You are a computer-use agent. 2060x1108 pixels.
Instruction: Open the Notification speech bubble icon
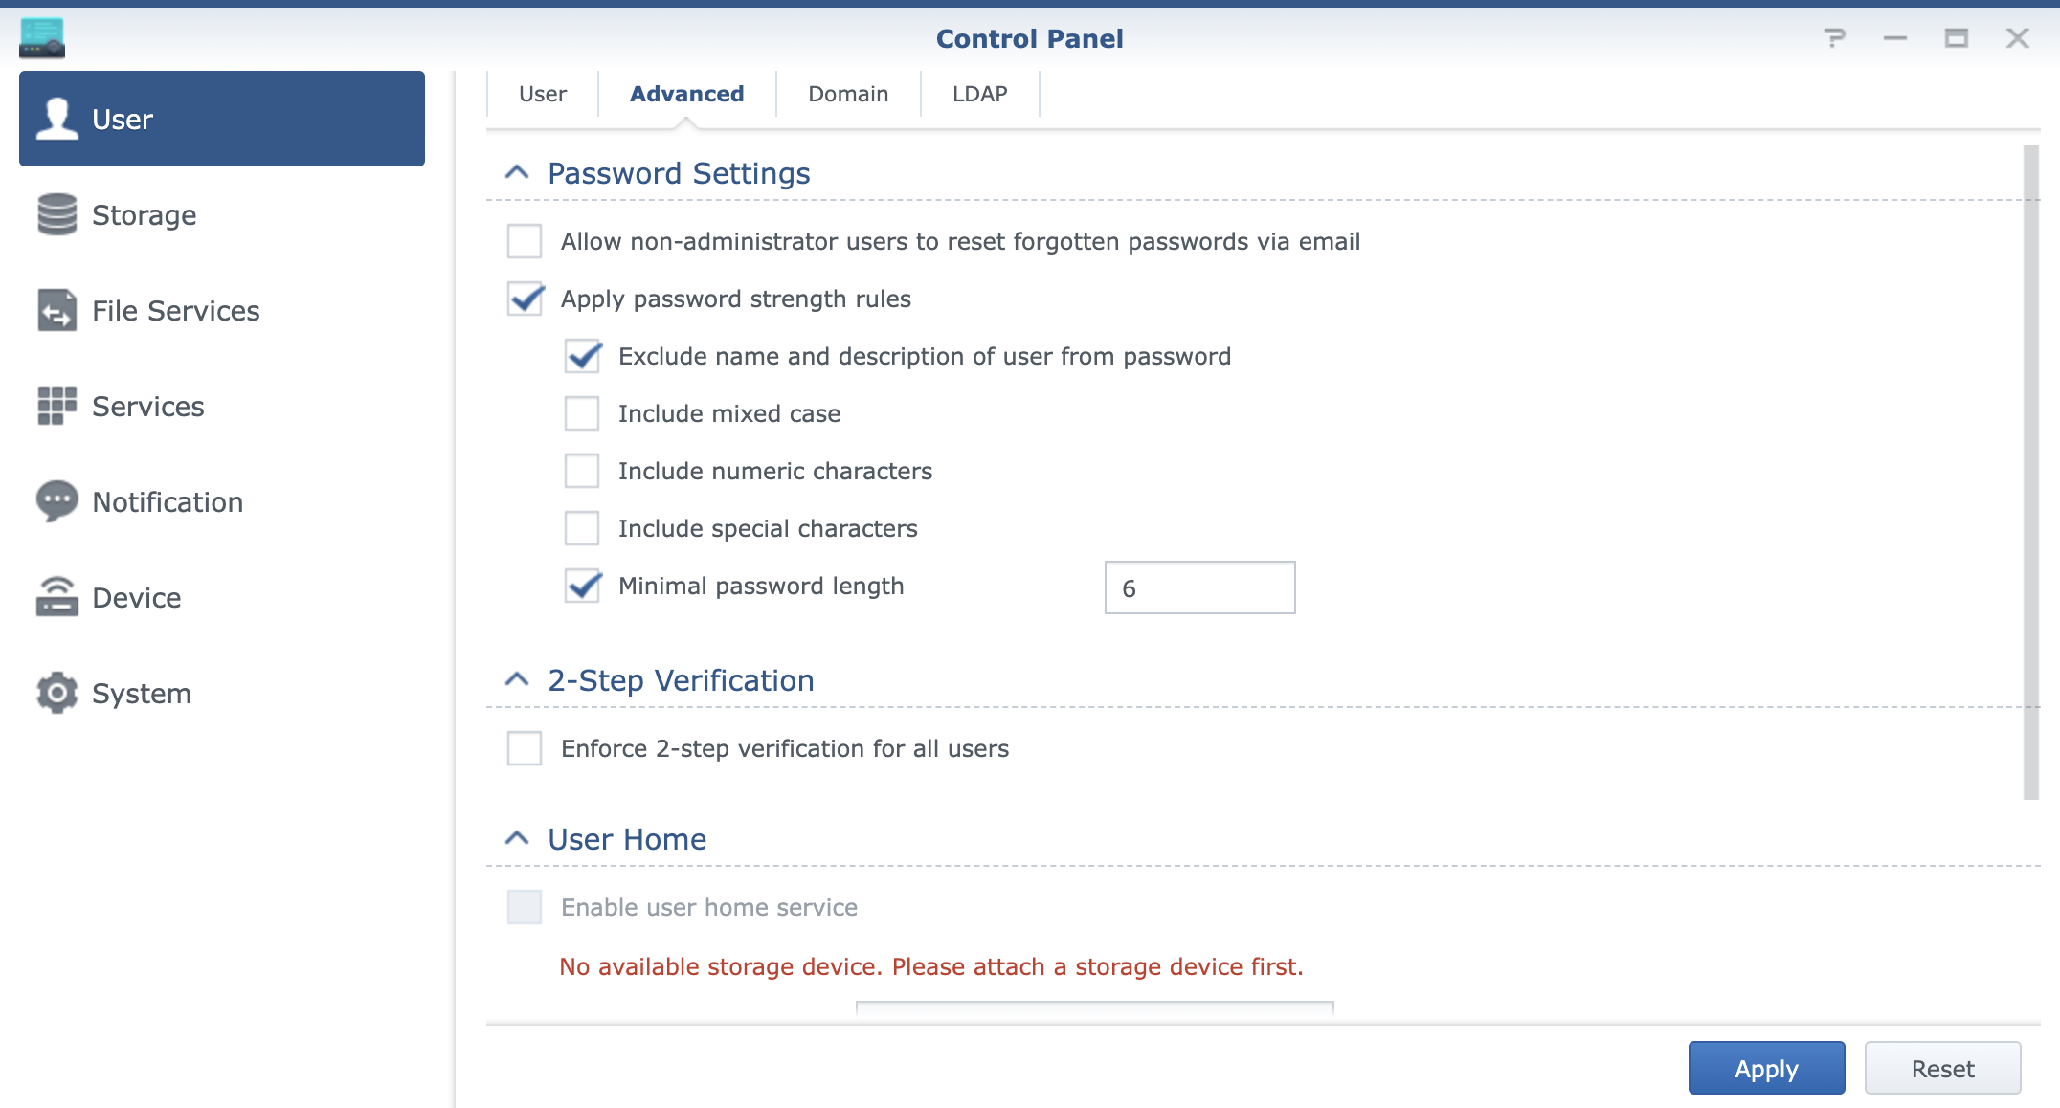57,501
